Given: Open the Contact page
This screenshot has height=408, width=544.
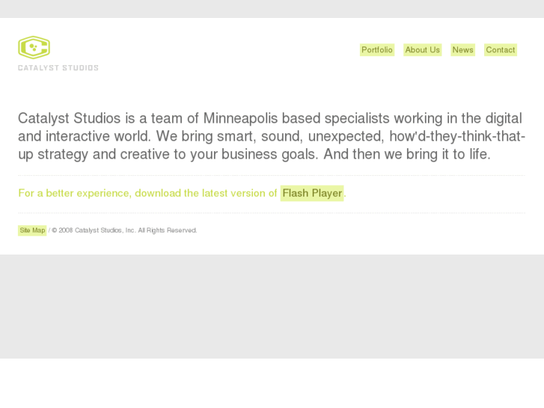Looking at the screenshot, I should tap(501, 50).
